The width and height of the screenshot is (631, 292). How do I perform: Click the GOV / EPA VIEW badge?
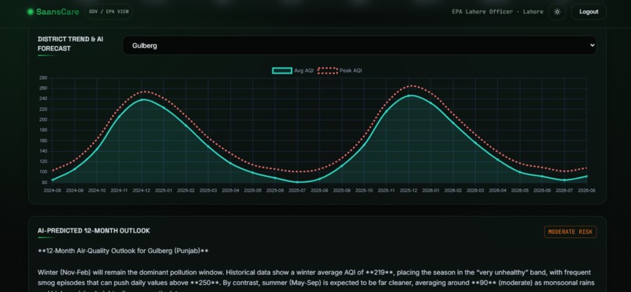click(109, 12)
